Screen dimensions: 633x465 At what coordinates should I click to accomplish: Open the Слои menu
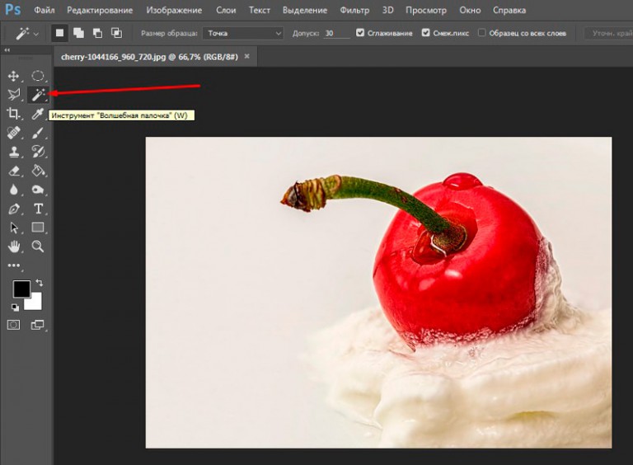[224, 11]
